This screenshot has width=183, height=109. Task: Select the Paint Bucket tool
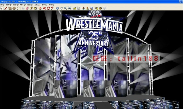[x=35, y=8]
